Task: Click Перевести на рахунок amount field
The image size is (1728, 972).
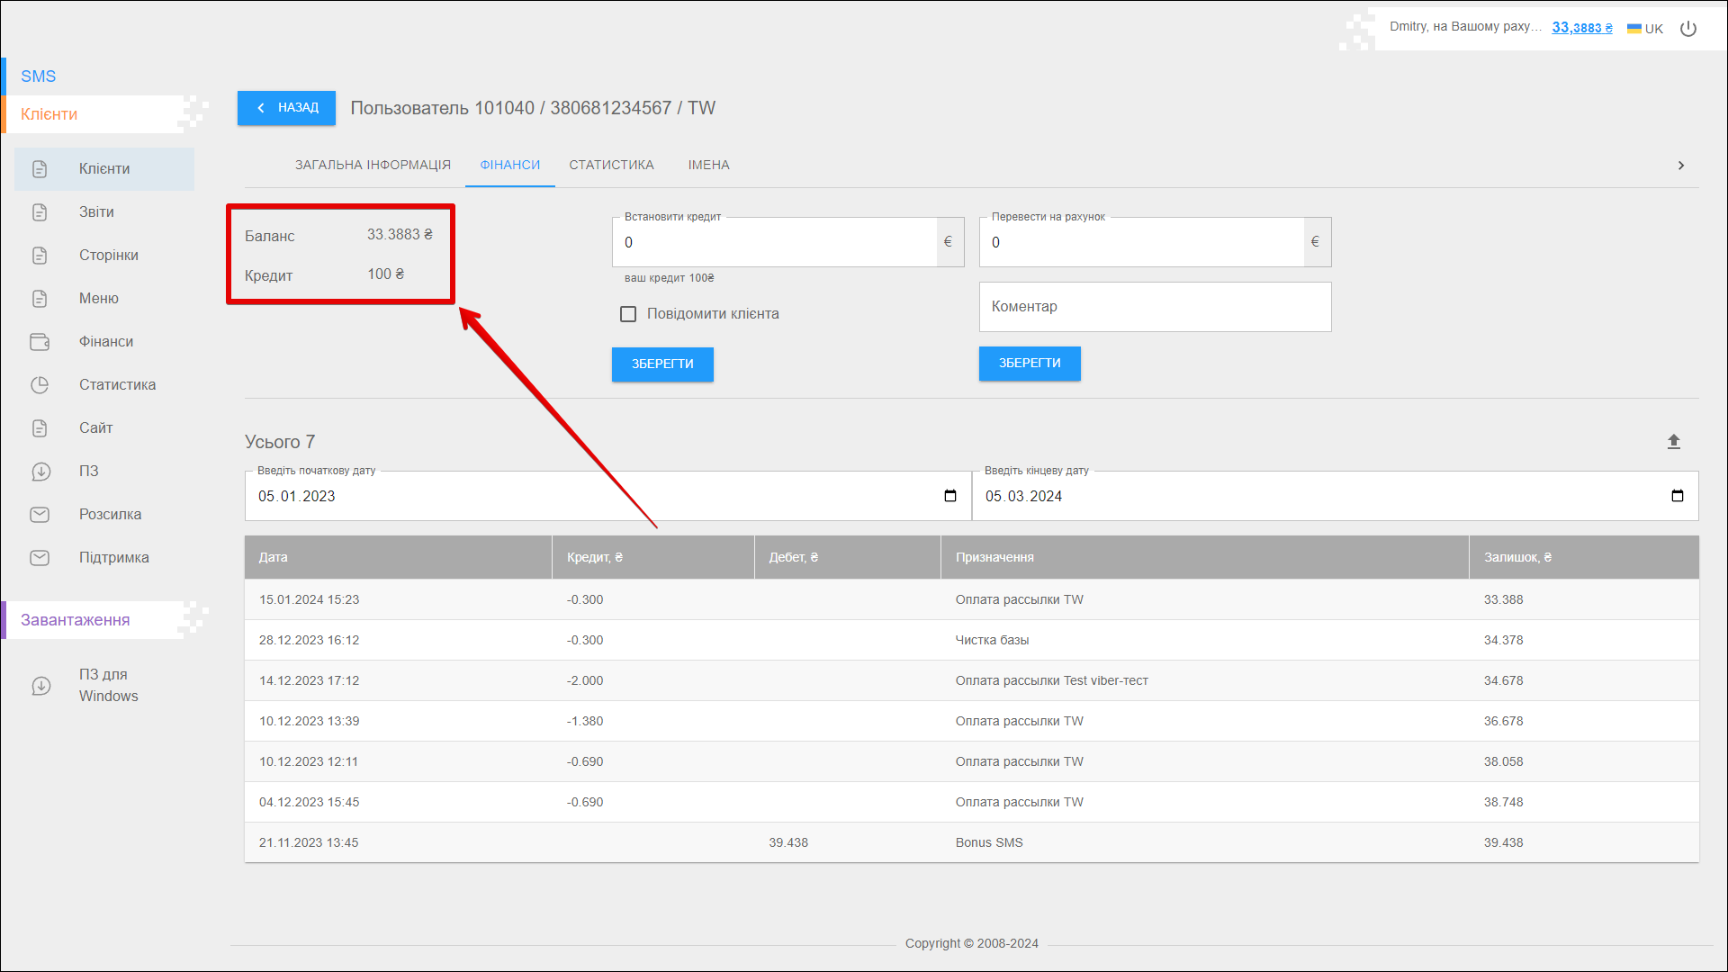Action: (1141, 243)
